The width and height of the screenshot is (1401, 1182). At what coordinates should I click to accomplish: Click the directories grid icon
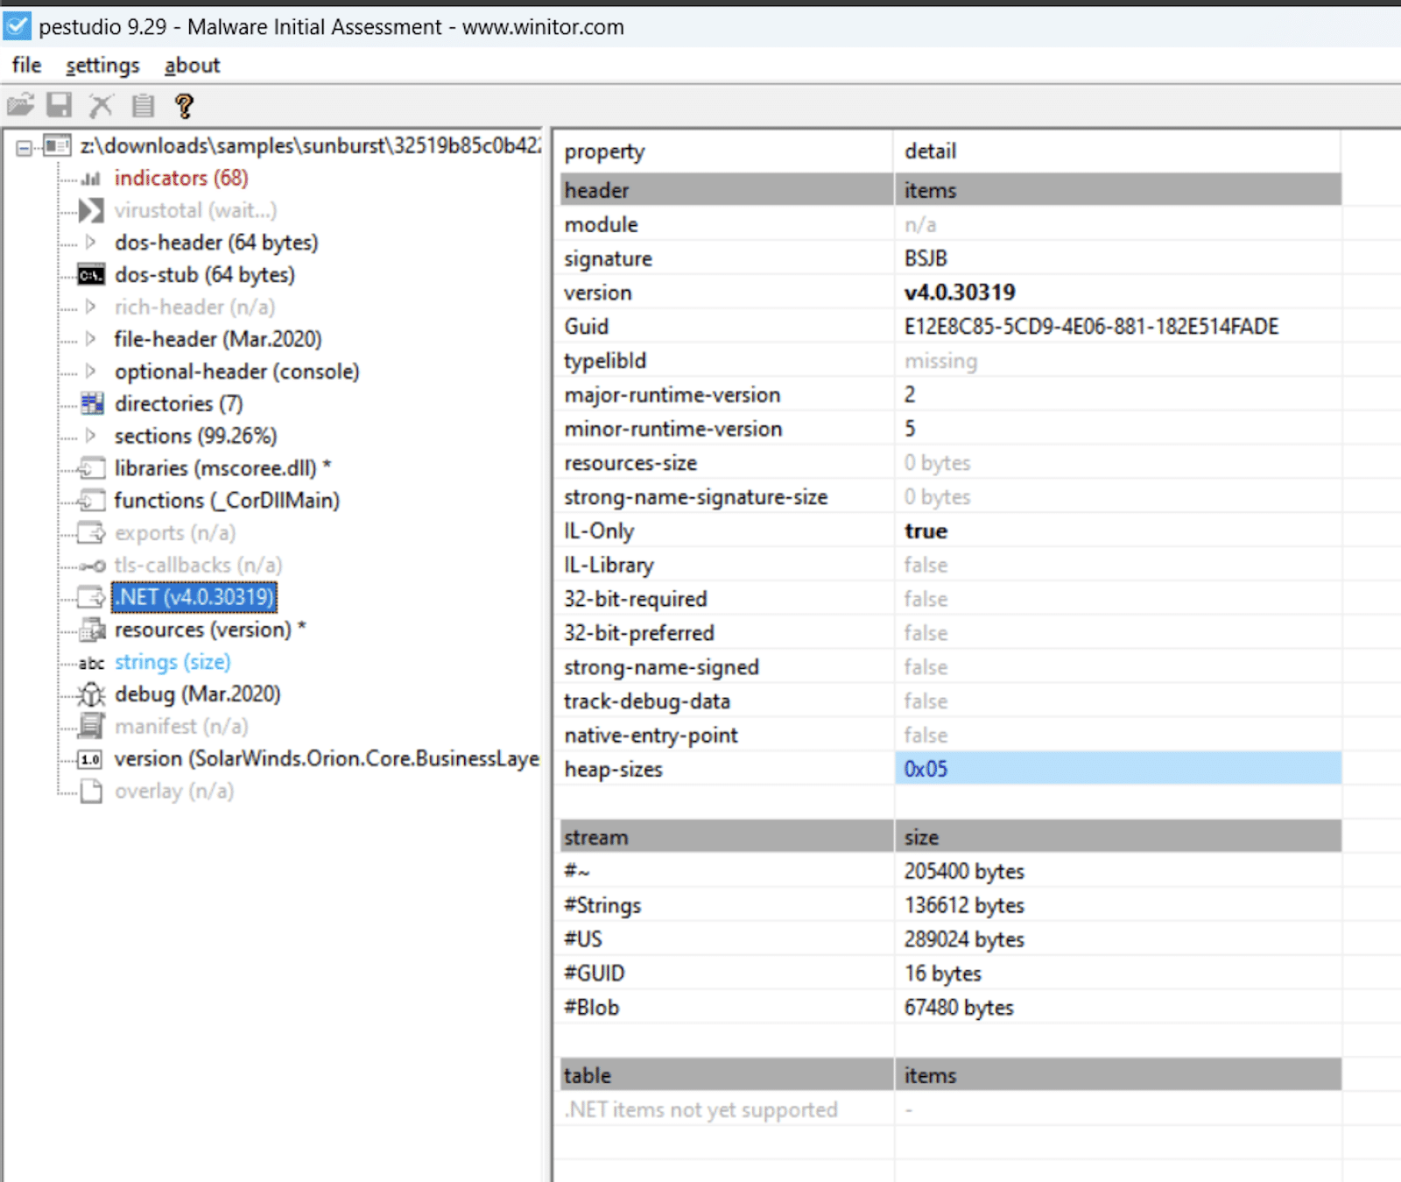click(91, 404)
